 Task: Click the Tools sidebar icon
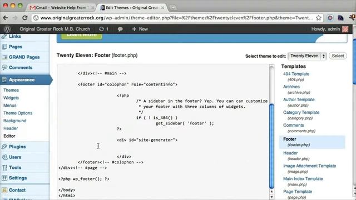4,168
